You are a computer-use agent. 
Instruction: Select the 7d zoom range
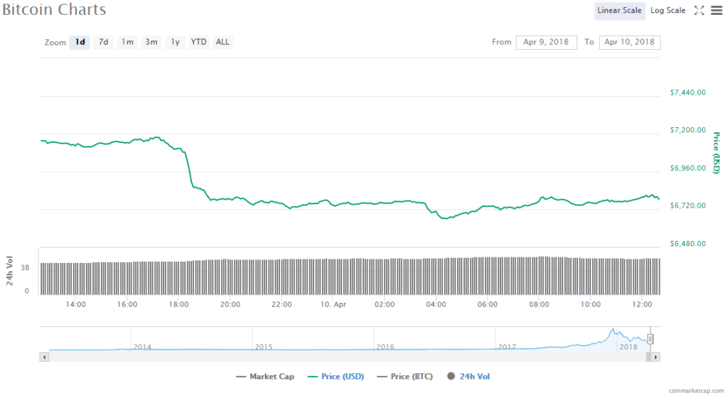[x=104, y=42]
